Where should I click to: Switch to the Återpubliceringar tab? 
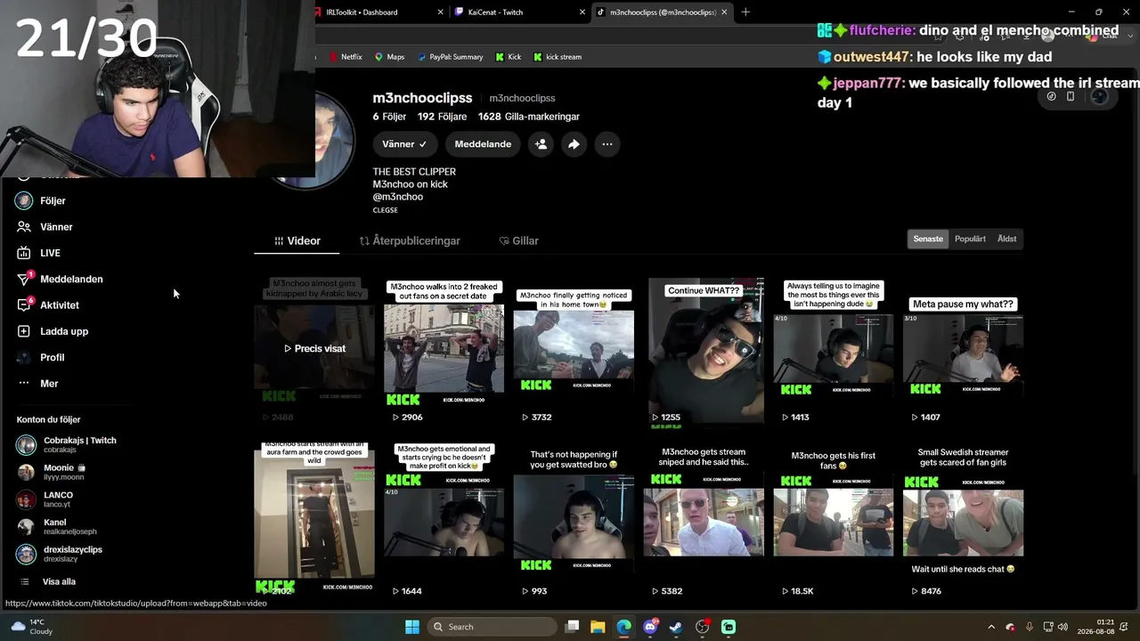[x=410, y=240]
